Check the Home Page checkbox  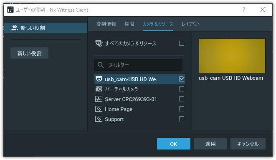pyautogui.click(x=182, y=109)
